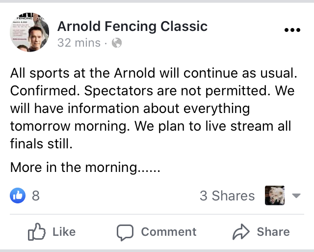This screenshot has height=252, width=314.
Task: Open the Arnold Fencing Classic page name
Action: tap(132, 26)
